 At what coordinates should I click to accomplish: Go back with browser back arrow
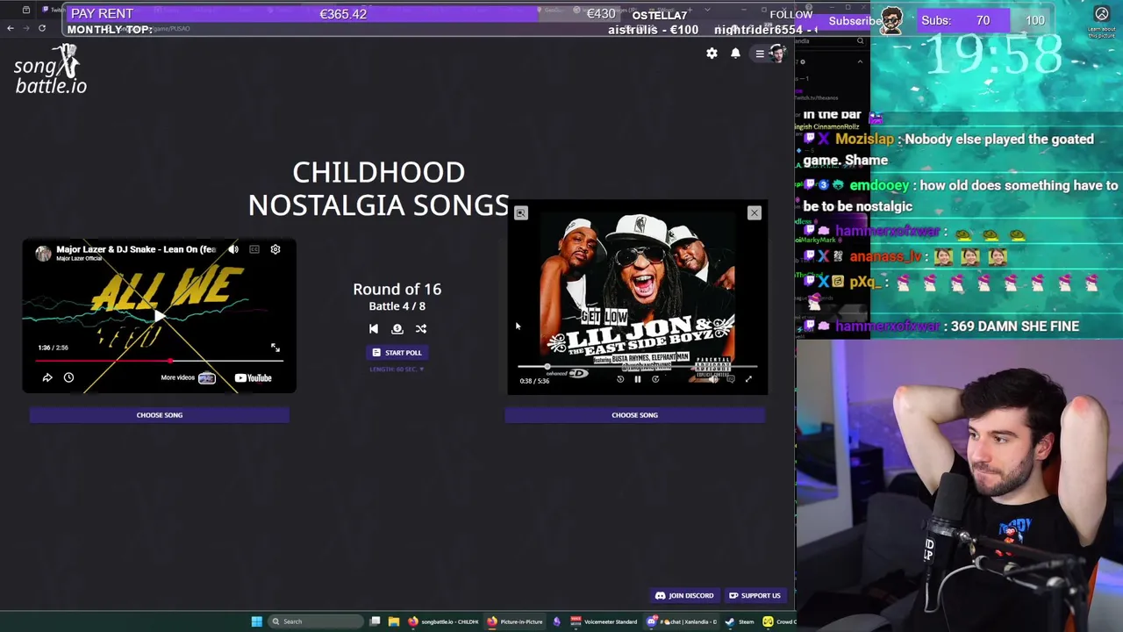(x=11, y=28)
